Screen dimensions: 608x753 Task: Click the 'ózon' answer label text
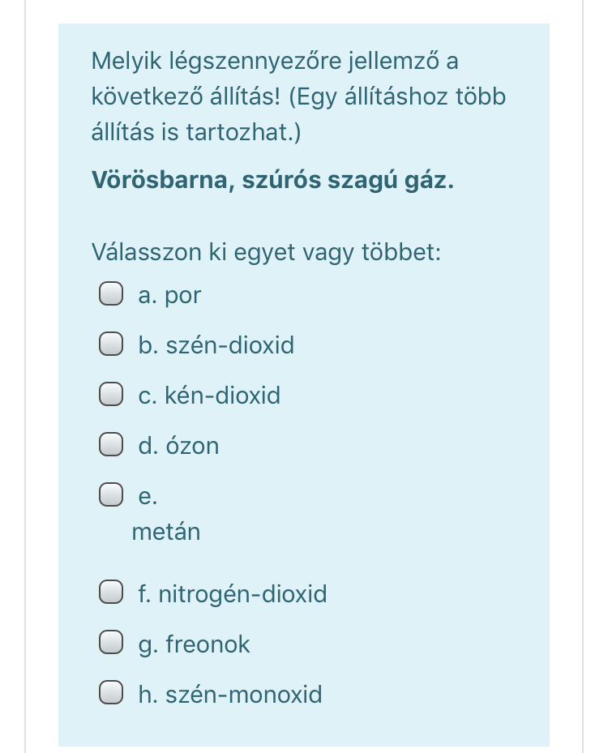click(192, 446)
